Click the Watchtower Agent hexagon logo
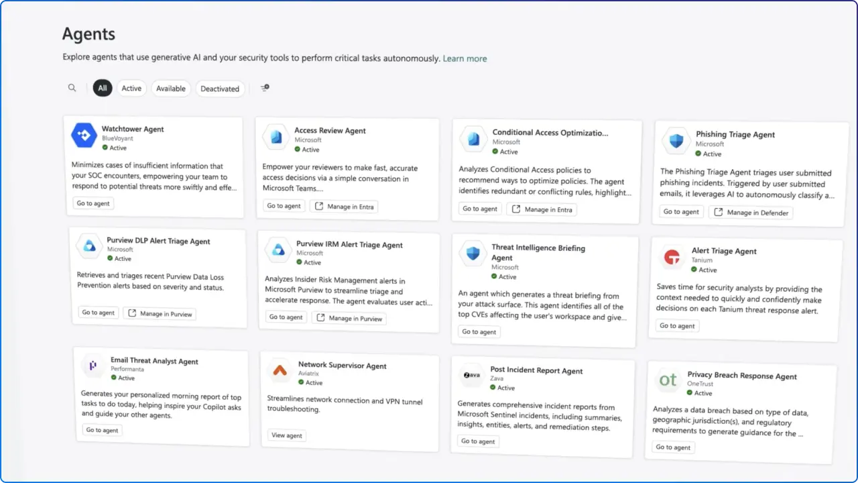This screenshot has height=483, width=858. (83, 135)
